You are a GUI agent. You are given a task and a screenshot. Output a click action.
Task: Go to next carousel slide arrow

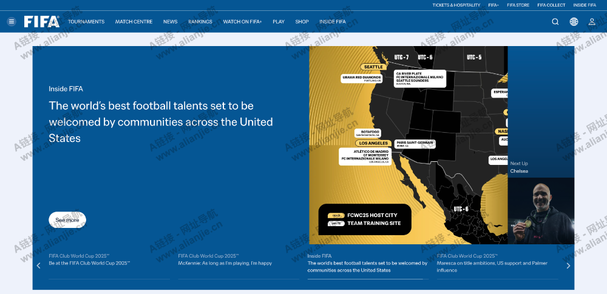(568, 266)
